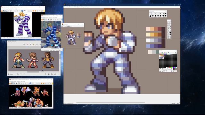The image size is (205, 115).
Task: Select the Pencil tool in Snip & Sketch
Action: click(x=30, y=45)
